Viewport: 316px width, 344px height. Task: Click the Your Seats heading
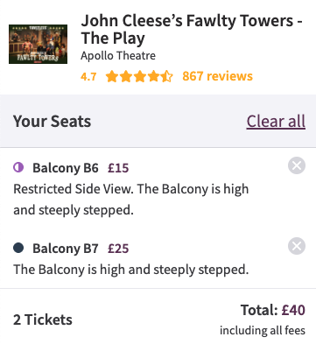pos(52,121)
